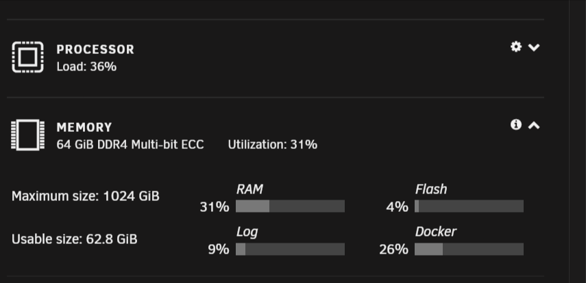Click the Docker usage bar
The width and height of the screenshot is (586, 283).
469,249
